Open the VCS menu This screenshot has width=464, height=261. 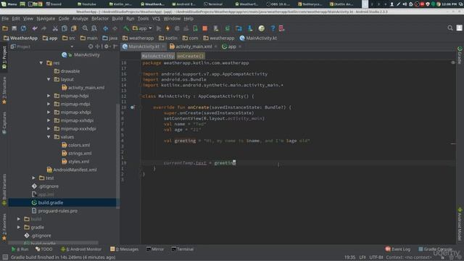tap(157, 19)
